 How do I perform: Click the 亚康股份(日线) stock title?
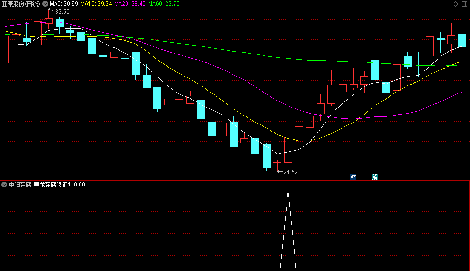tap(21, 4)
